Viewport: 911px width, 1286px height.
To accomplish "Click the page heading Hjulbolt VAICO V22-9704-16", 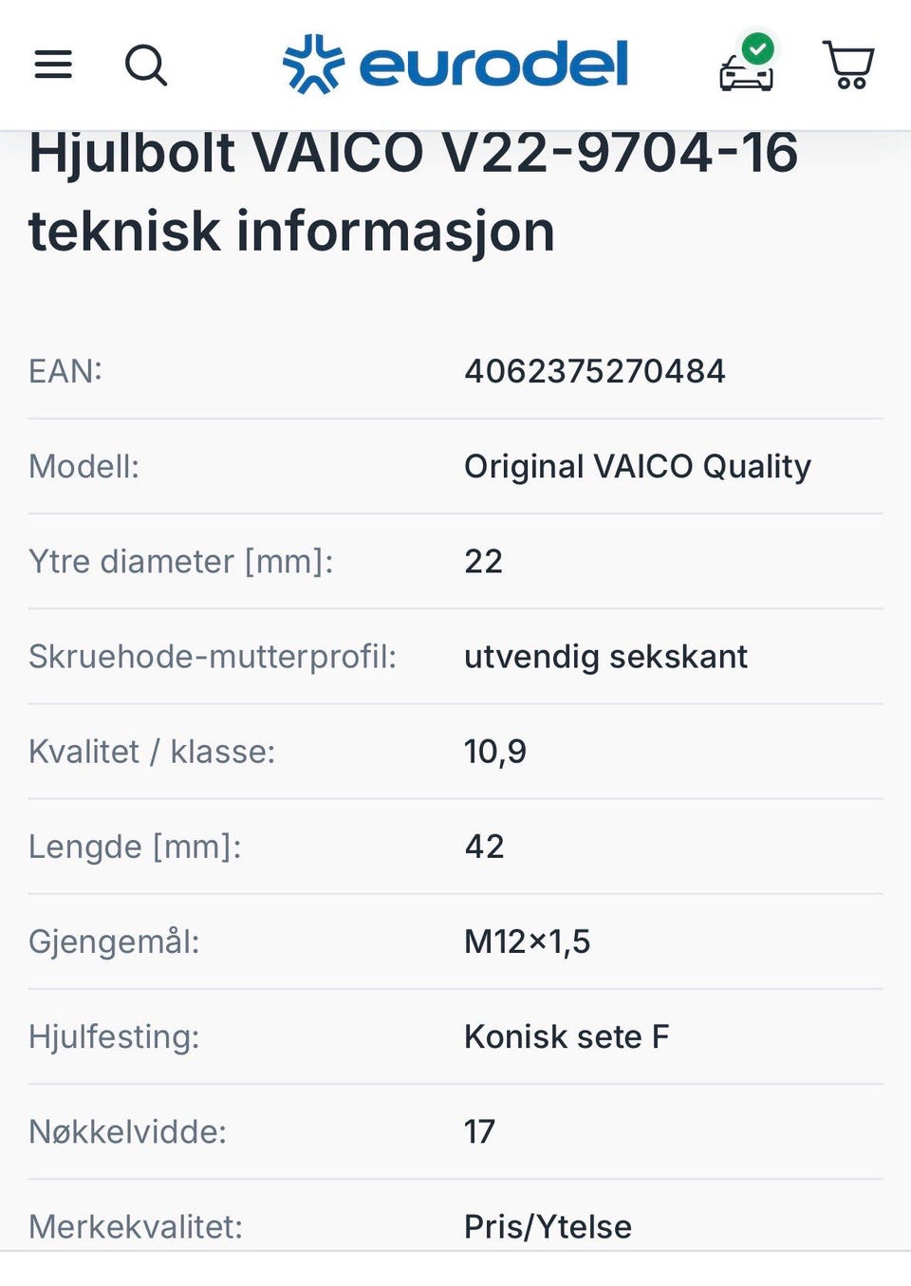I will pos(414,153).
